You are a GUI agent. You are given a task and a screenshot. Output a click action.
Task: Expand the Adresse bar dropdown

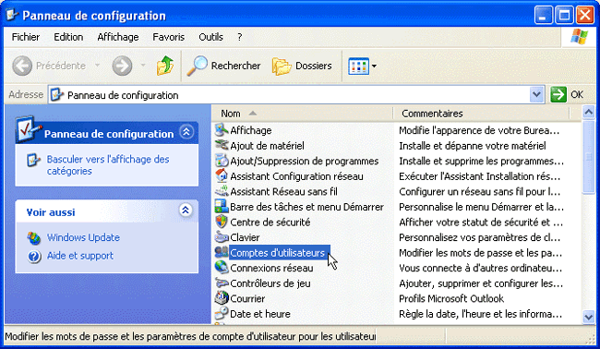click(x=536, y=94)
